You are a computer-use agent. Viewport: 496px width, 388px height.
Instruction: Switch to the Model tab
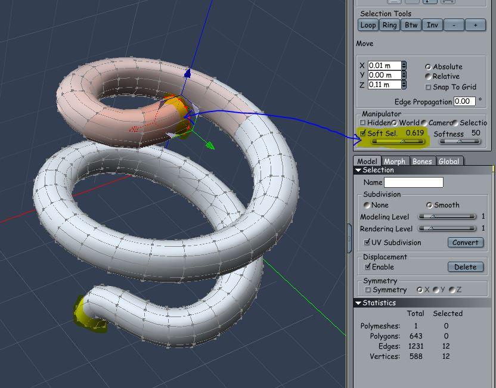(367, 161)
